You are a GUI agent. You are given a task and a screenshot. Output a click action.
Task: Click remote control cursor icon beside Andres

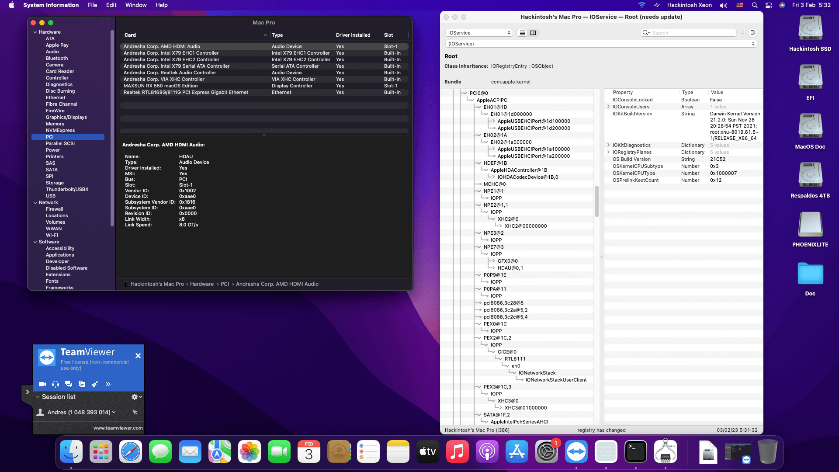click(x=135, y=412)
